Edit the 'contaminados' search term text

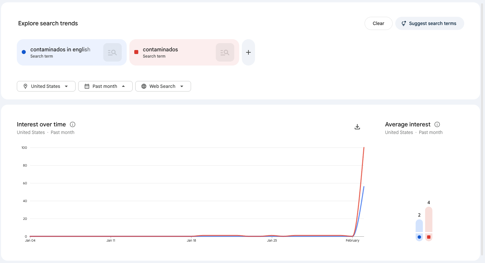160,50
